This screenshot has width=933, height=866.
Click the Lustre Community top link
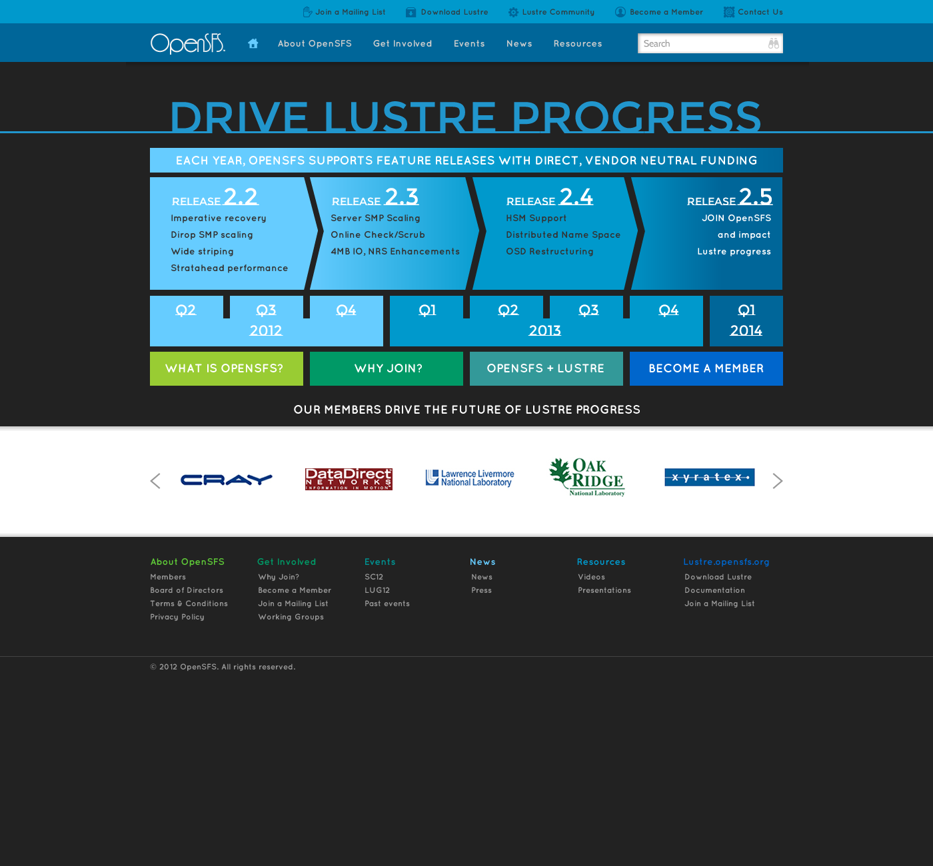[x=558, y=12]
